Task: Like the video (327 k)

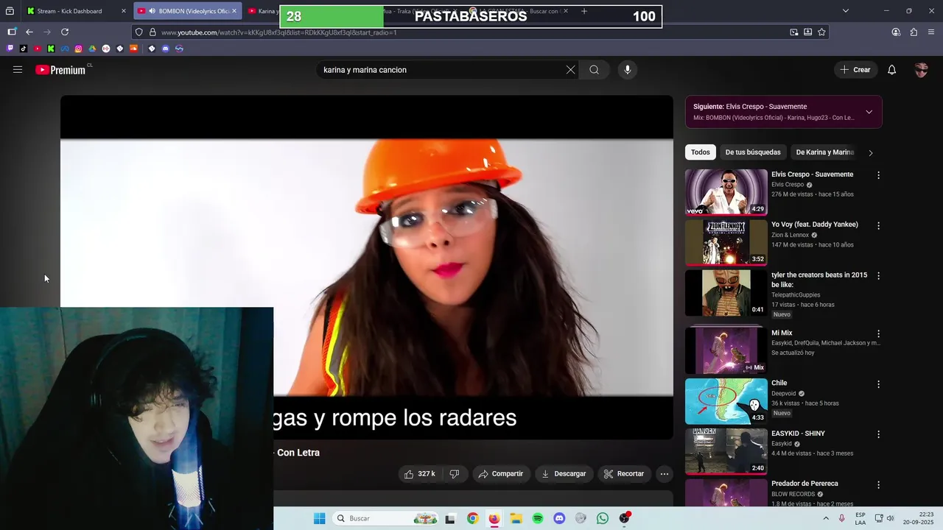Action: 419,474
